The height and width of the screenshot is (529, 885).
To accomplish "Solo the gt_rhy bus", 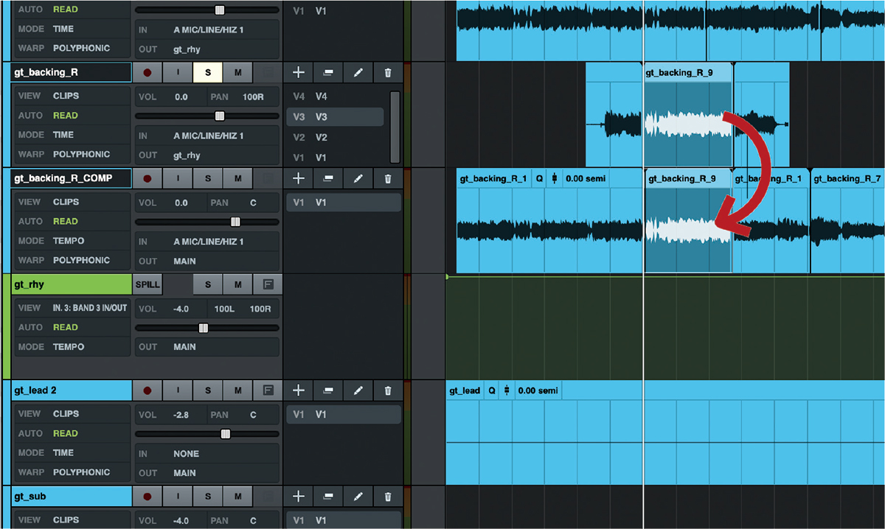I will pos(208,284).
